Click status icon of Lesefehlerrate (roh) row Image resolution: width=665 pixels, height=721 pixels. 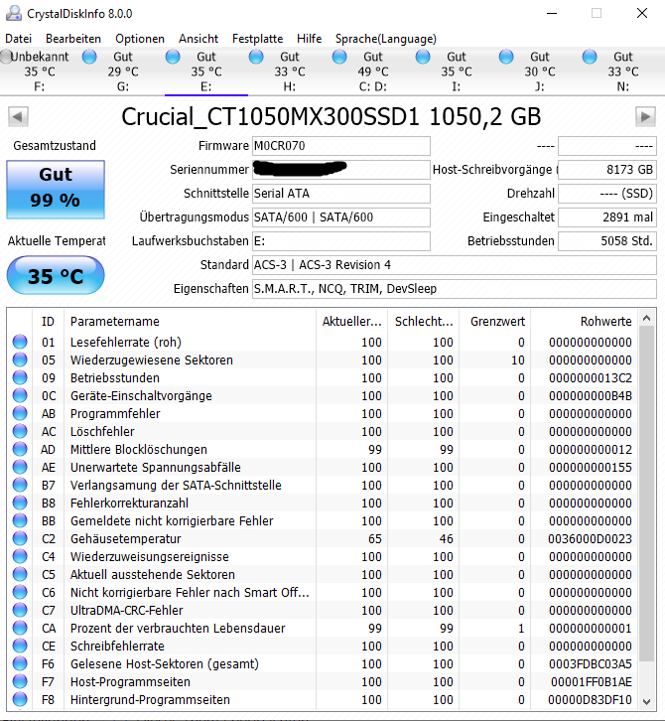[x=20, y=342]
